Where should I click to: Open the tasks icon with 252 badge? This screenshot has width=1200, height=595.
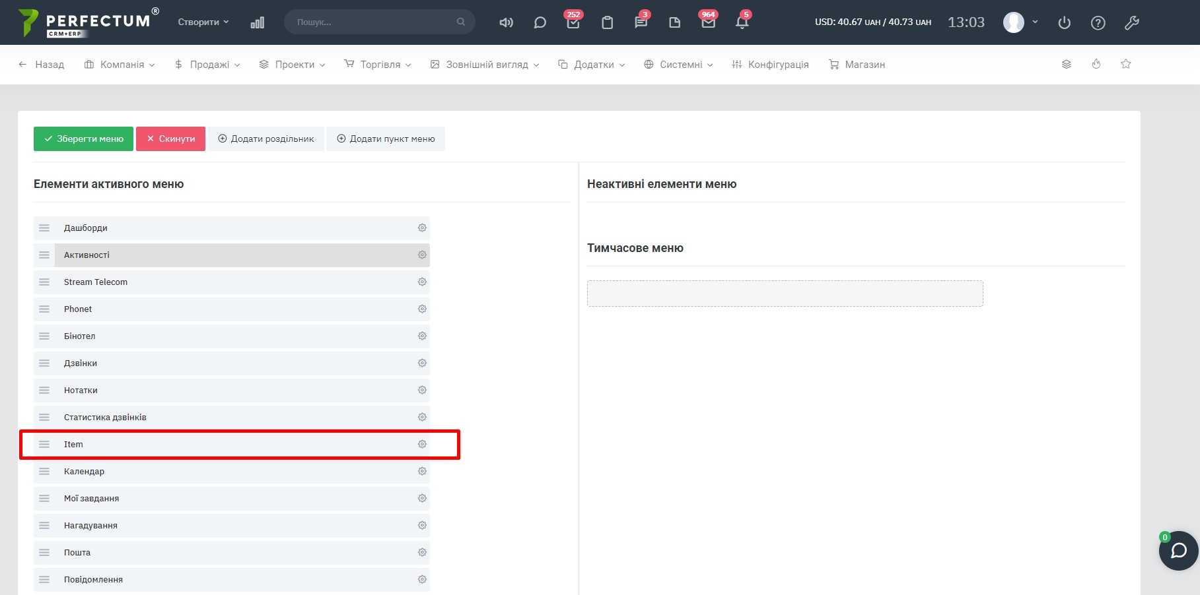[x=573, y=22]
